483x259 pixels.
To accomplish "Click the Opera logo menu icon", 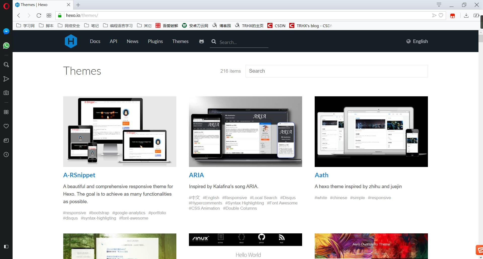I will click(x=6, y=6).
